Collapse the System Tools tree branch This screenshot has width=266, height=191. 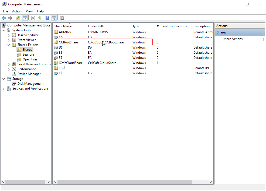click(x=4, y=30)
